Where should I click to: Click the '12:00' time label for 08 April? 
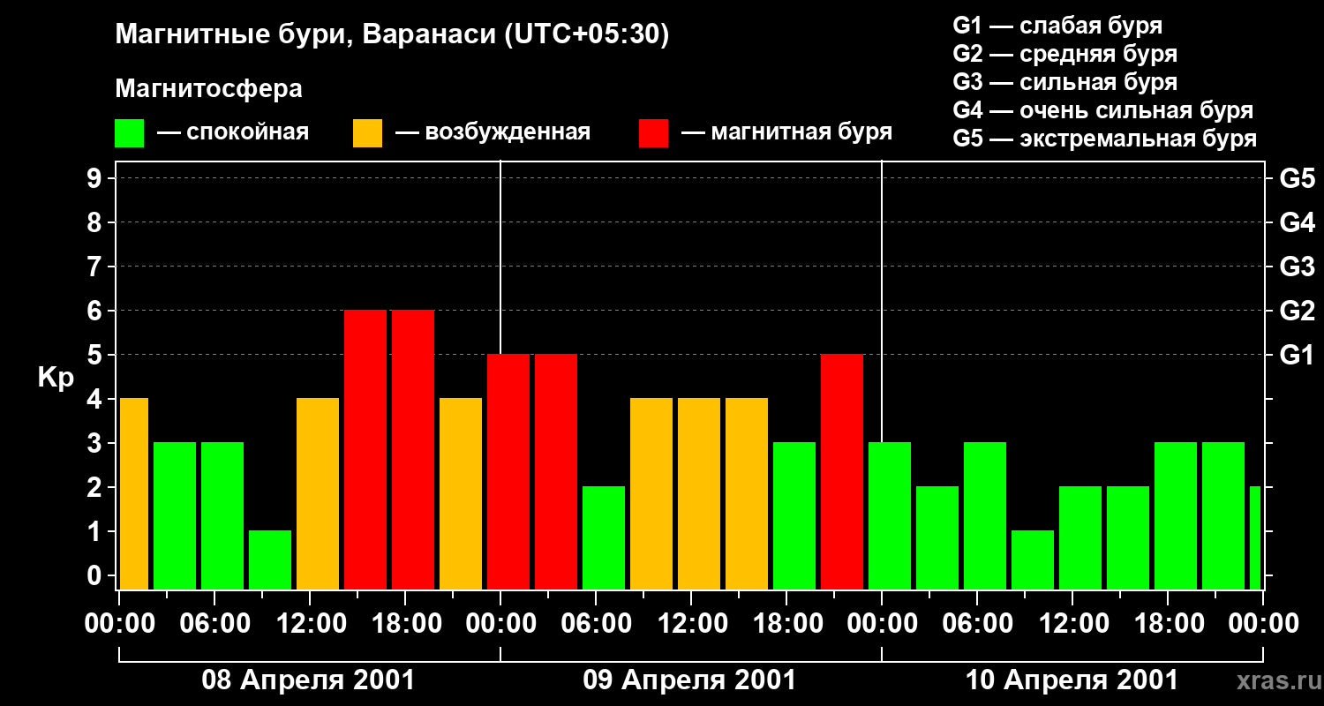[x=311, y=624]
